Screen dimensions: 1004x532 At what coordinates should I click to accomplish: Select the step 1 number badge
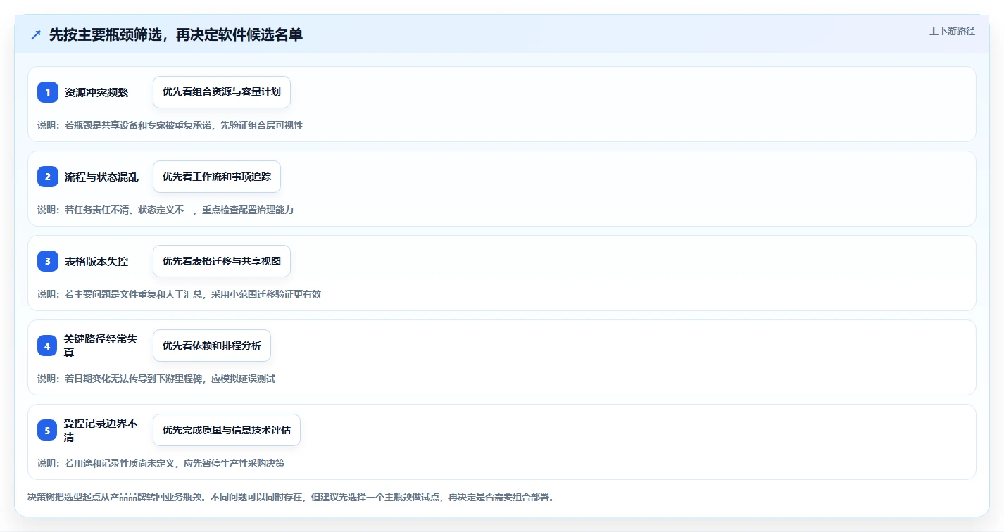(x=48, y=92)
